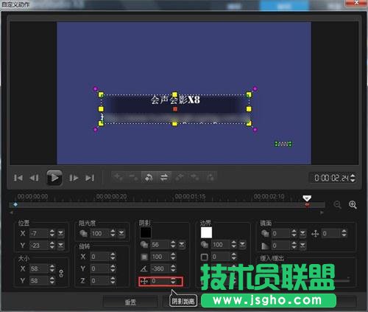Click the shadow blur icon beside 100
The width and height of the screenshot is (368, 312).
click(144, 257)
